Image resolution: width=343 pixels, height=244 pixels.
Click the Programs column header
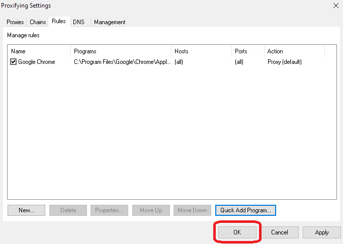(121, 51)
